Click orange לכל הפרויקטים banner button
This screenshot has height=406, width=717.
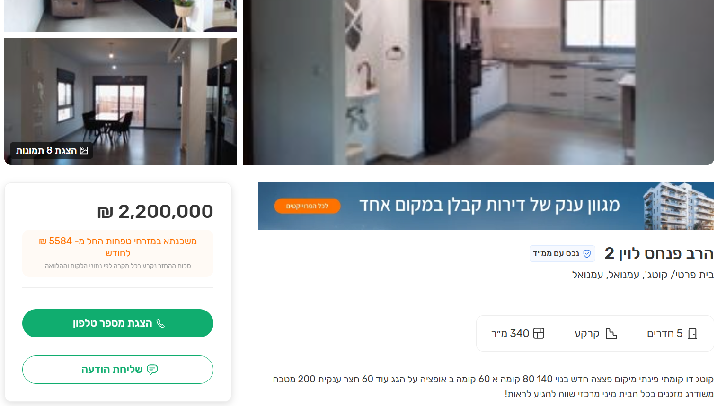click(x=307, y=206)
